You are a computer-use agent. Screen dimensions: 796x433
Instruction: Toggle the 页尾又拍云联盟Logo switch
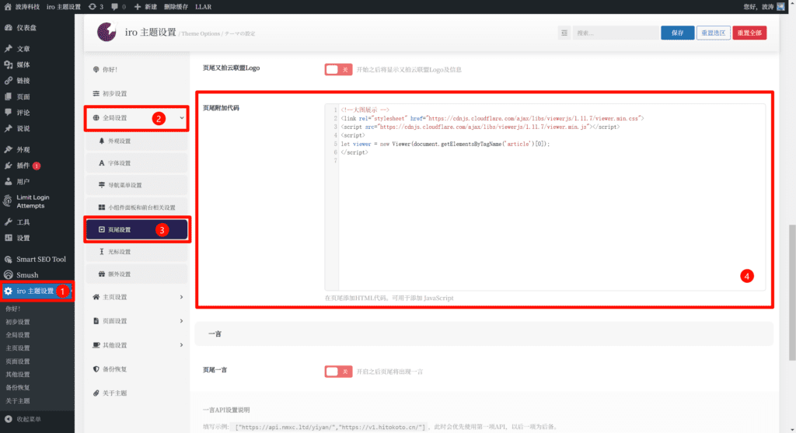click(338, 69)
